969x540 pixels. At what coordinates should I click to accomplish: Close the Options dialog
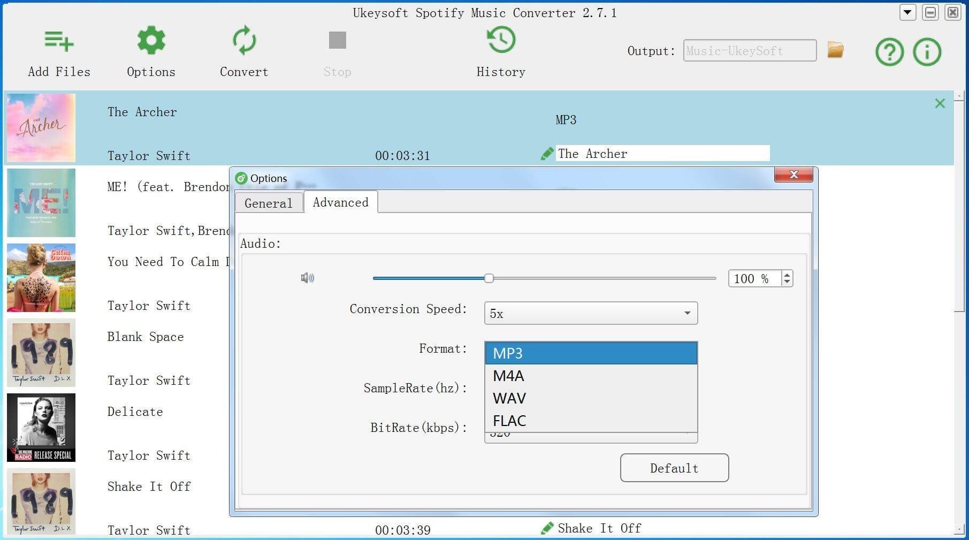[793, 174]
